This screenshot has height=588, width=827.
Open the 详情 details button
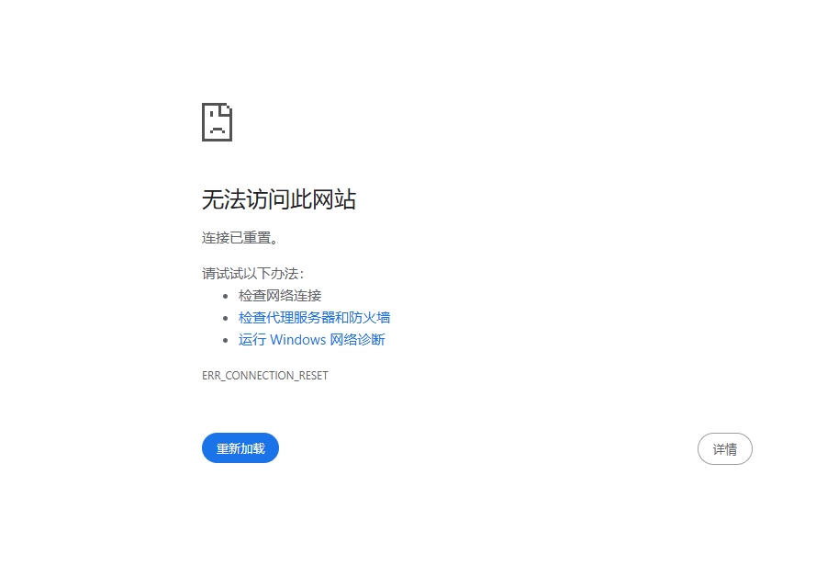(x=725, y=449)
